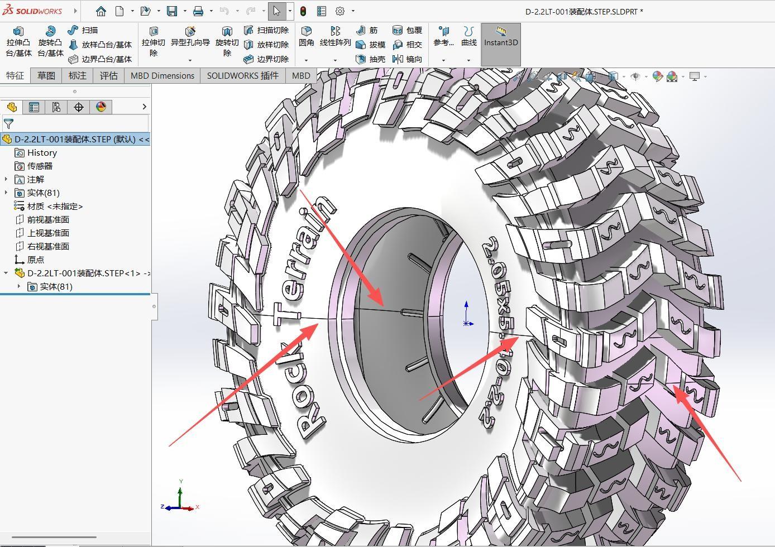
Task: Choose the 包覆 wrap tool
Action: (x=407, y=30)
